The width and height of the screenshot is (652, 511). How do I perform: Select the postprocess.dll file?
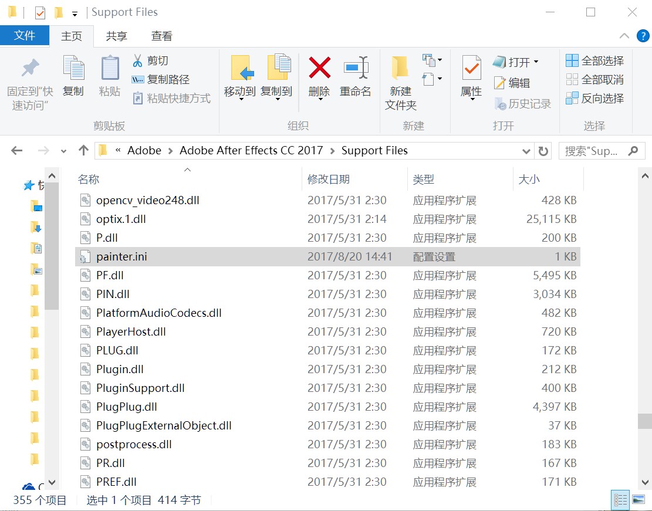(327, 445)
